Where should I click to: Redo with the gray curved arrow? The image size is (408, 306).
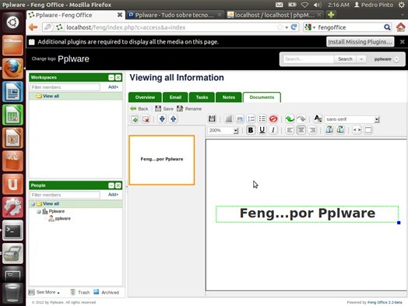(301, 119)
